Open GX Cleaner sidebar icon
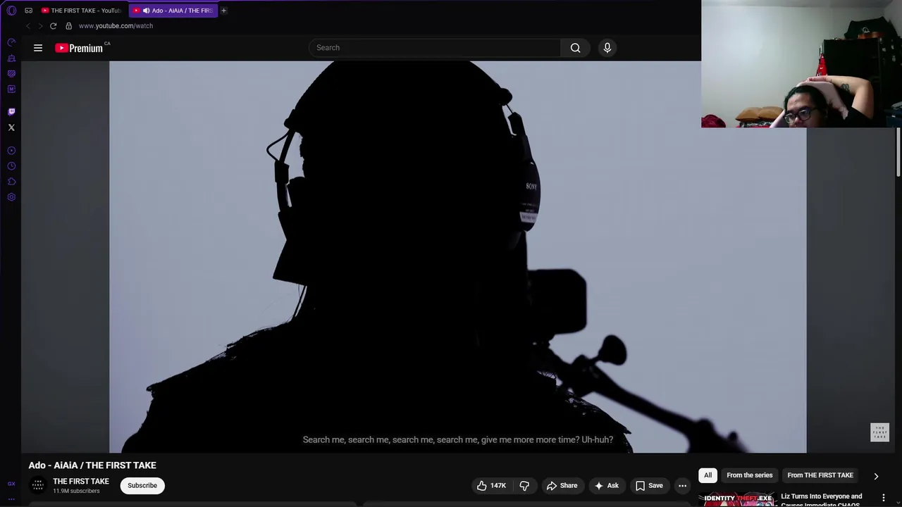902x507 pixels. (x=11, y=58)
